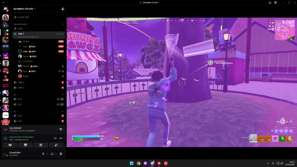Toggle headphone deafen
The width and height of the screenshot is (297, 167).
[52, 154]
